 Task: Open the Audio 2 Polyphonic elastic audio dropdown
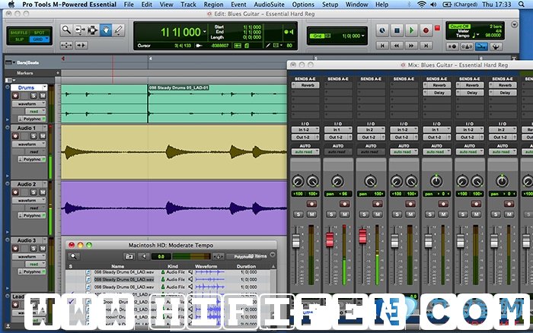pyautogui.click(x=32, y=216)
